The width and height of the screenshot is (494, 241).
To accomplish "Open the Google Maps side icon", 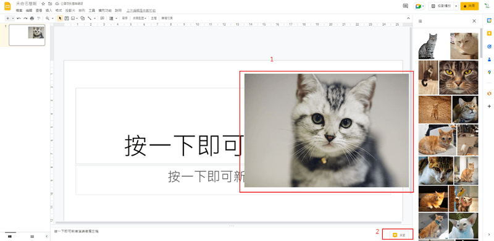I will coord(489,72).
